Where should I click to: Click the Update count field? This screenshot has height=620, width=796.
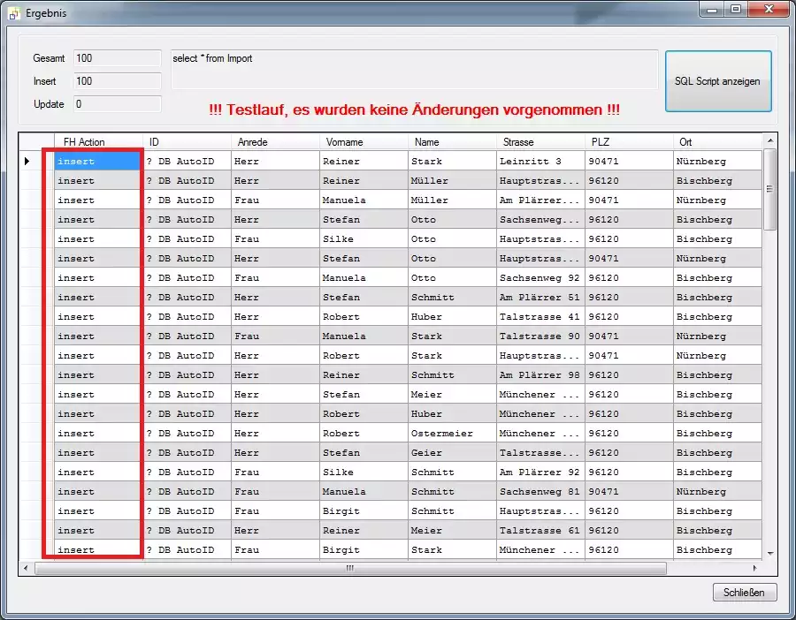[117, 104]
